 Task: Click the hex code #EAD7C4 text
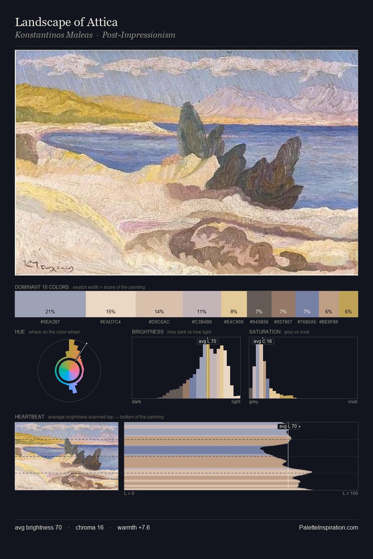point(110,322)
